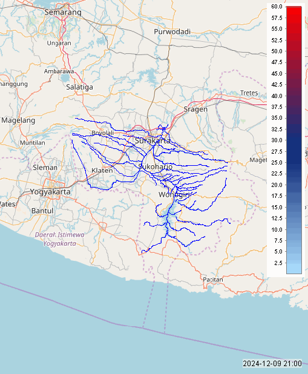Click the Muntilan town label
Viewport: 308px width, 374px height.
click(33, 143)
